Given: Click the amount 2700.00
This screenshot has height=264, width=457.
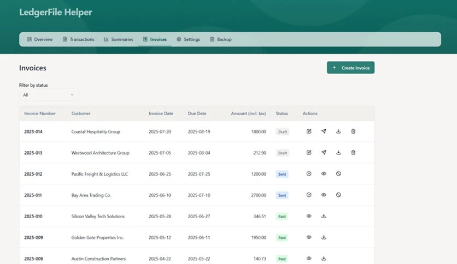Looking at the screenshot, I should click(259, 195).
